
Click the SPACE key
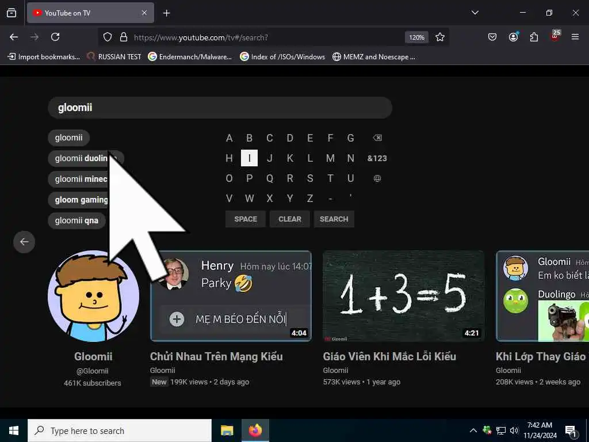point(246,219)
